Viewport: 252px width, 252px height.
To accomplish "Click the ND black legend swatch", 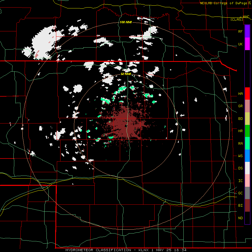I will 247,218.
